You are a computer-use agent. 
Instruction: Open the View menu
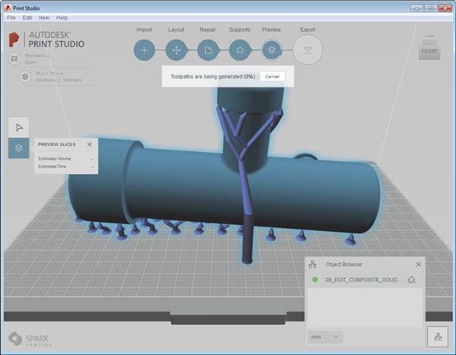pyautogui.click(x=44, y=17)
